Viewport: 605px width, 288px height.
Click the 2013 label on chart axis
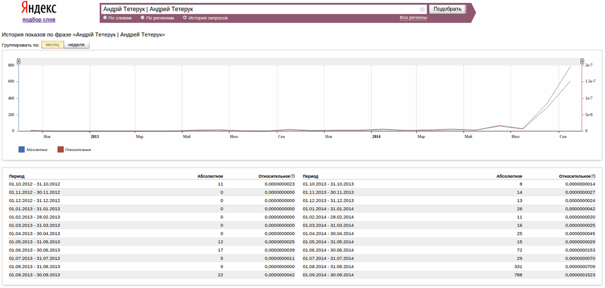click(95, 136)
